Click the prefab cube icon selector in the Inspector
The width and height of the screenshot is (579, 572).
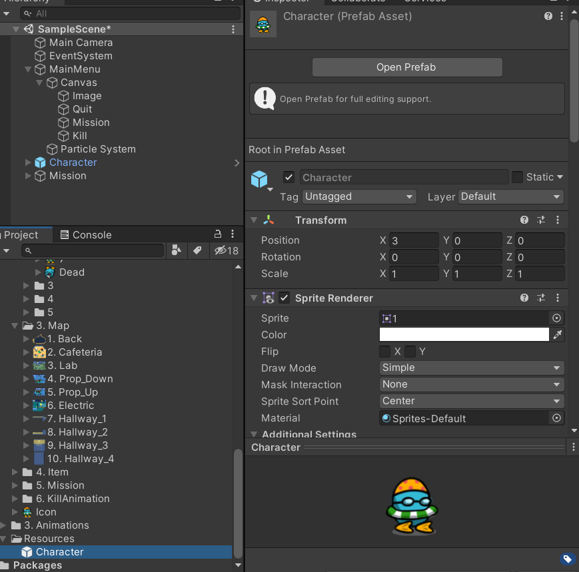261,180
